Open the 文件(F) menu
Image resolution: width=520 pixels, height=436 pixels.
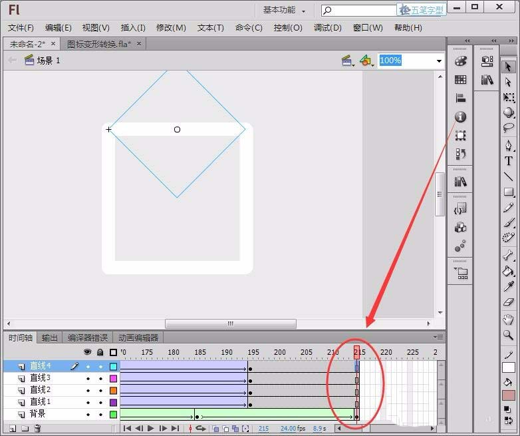click(21, 27)
